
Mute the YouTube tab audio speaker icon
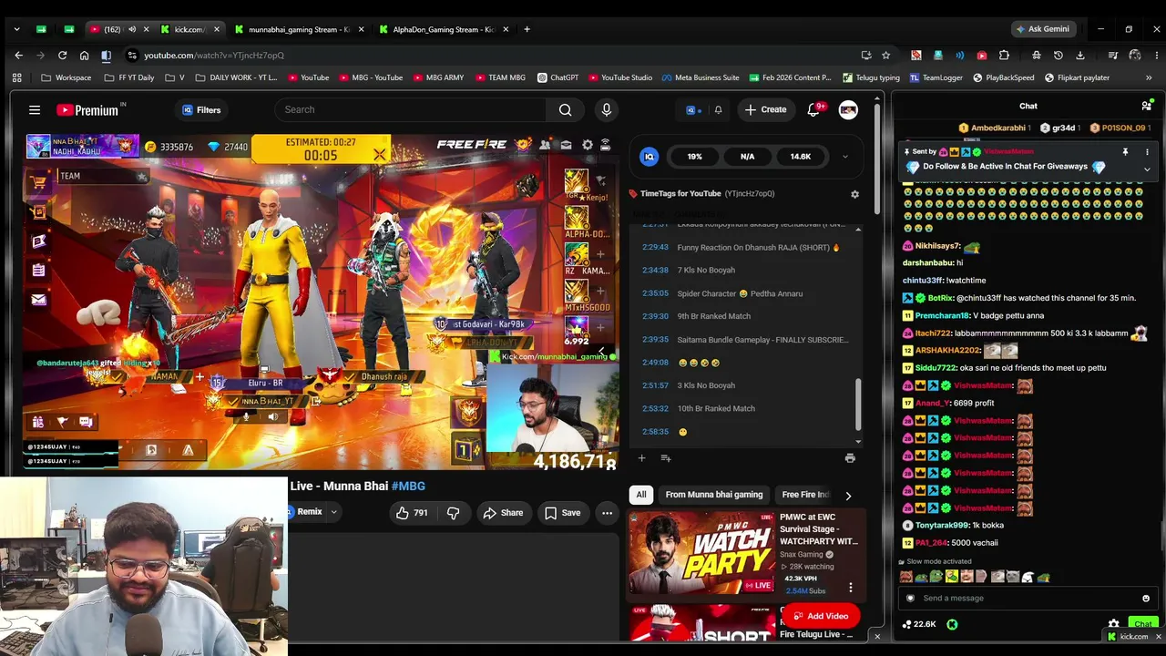[x=132, y=29]
